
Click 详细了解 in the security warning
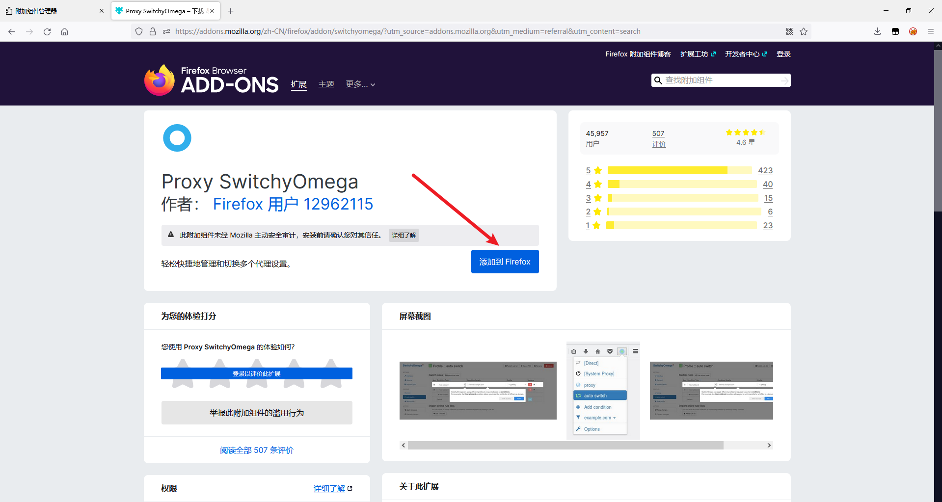point(404,235)
